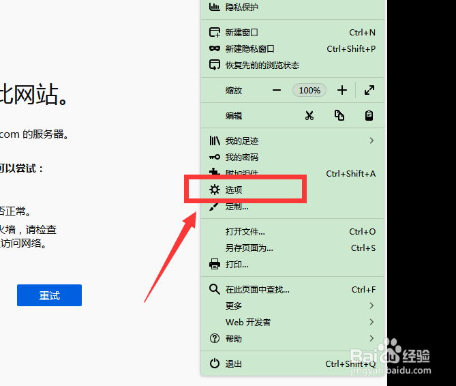Screen dimensions: 456x386
Task: Click the Ctrl+O shortcut text
Action: [363, 232]
